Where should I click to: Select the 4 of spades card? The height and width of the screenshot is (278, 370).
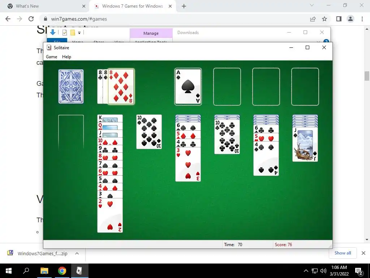tap(266, 159)
